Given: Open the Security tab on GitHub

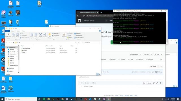Looking at the screenshot, I should [x=139, y=59].
